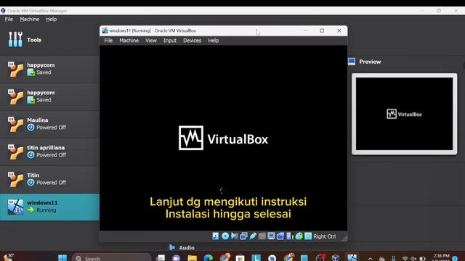Click the VM window resize grip corner
Image resolution: width=465 pixels, height=261 pixels.
344,239
